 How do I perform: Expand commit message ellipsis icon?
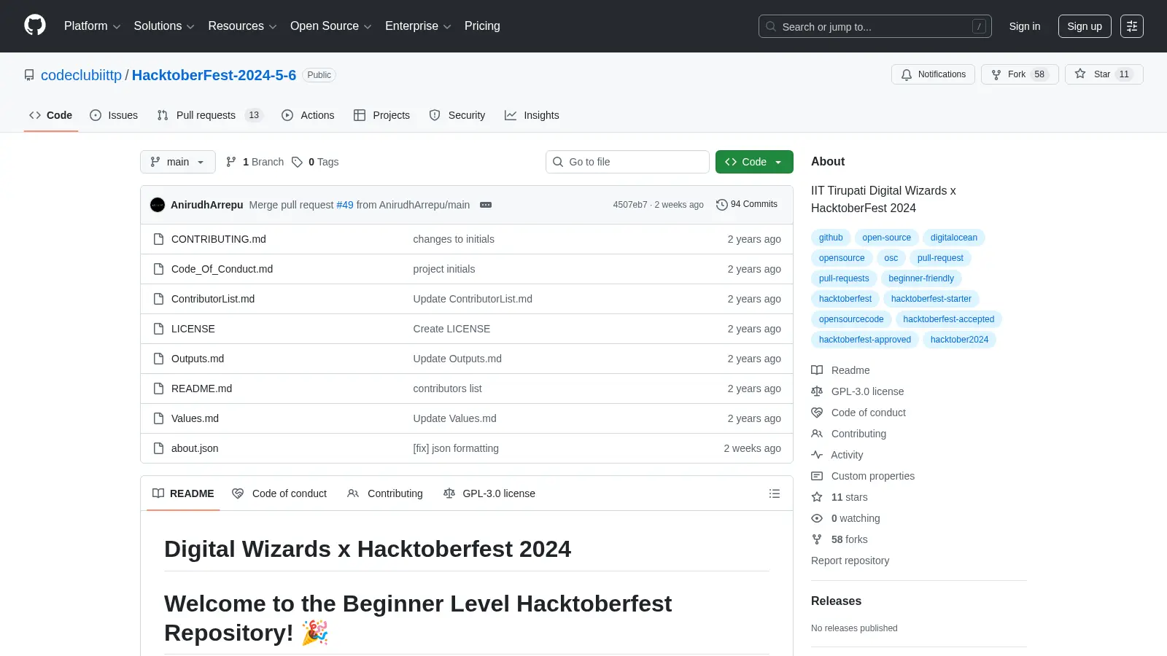pyautogui.click(x=486, y=205)
